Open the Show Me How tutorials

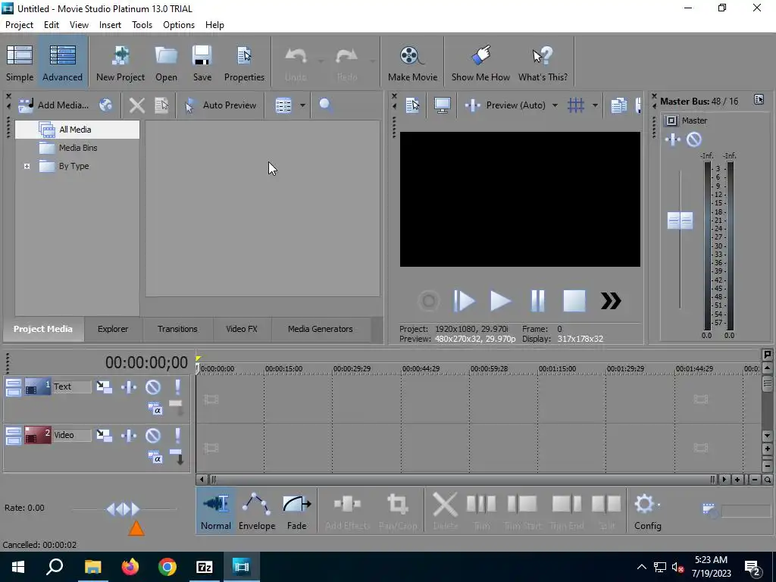480,63
